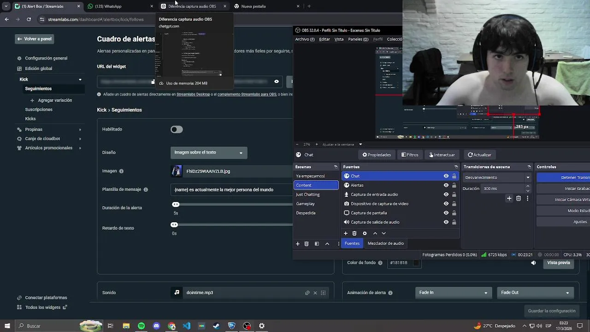Undock the Fuentes panel
590x332 pixels.
pyautogui.click(x=456, y=167)
